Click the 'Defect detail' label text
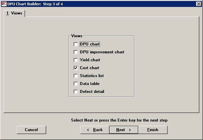203x140 pixels. point(92,92)
